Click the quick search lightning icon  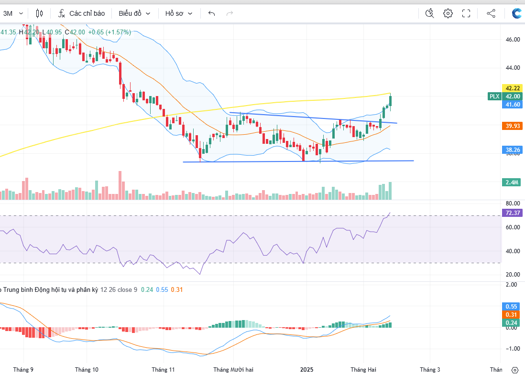coord(429,13)
